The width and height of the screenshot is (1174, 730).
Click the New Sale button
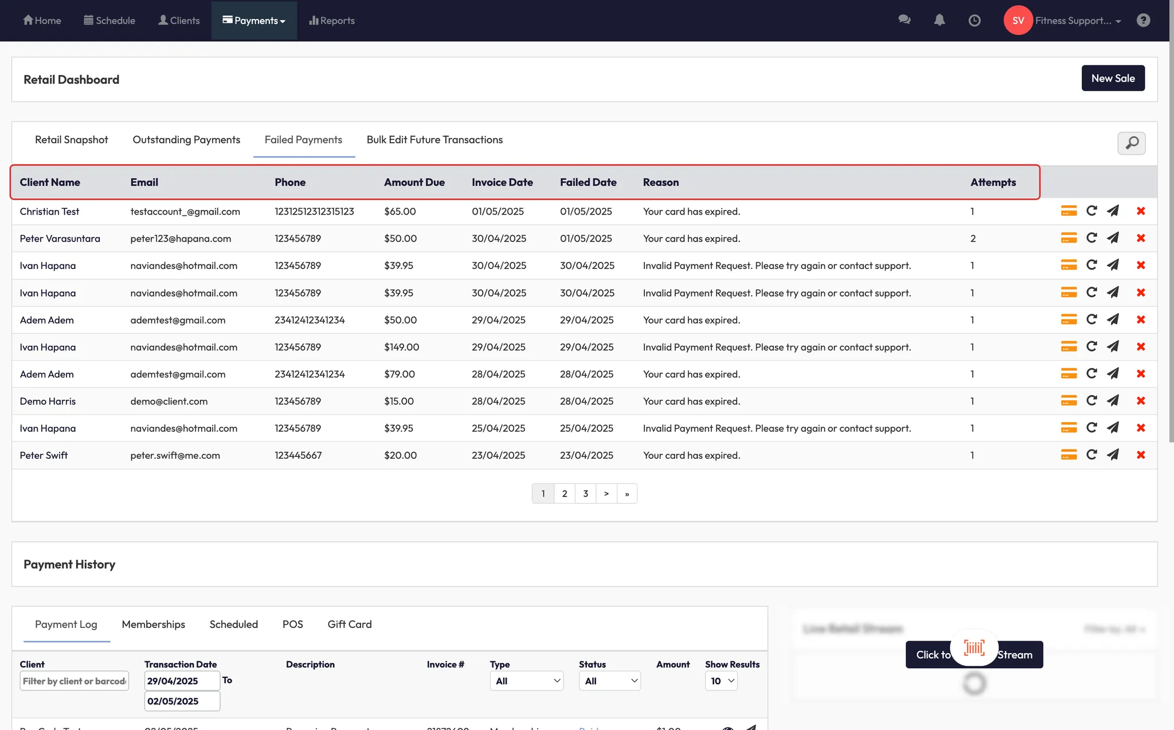[x=1113, y=79]
